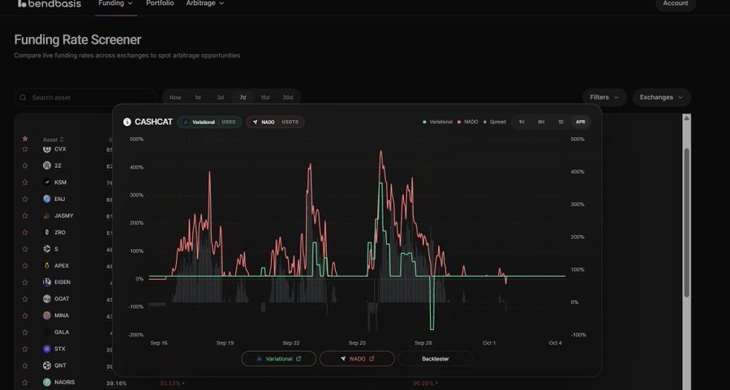The image size is (730, 390).
Task: Focus the Search asset field
Action: (85, 98)
